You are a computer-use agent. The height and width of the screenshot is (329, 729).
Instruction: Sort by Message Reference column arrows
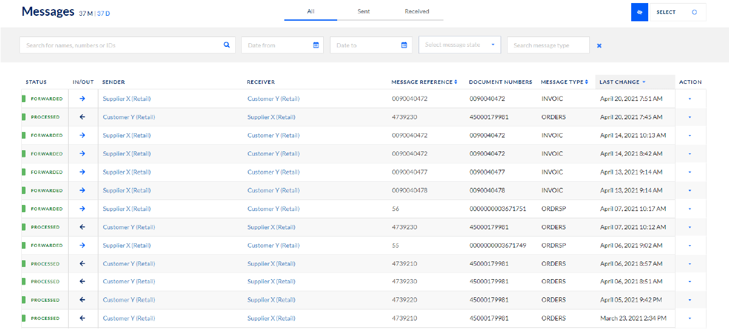pyautogui.click(x=456, y=82)
